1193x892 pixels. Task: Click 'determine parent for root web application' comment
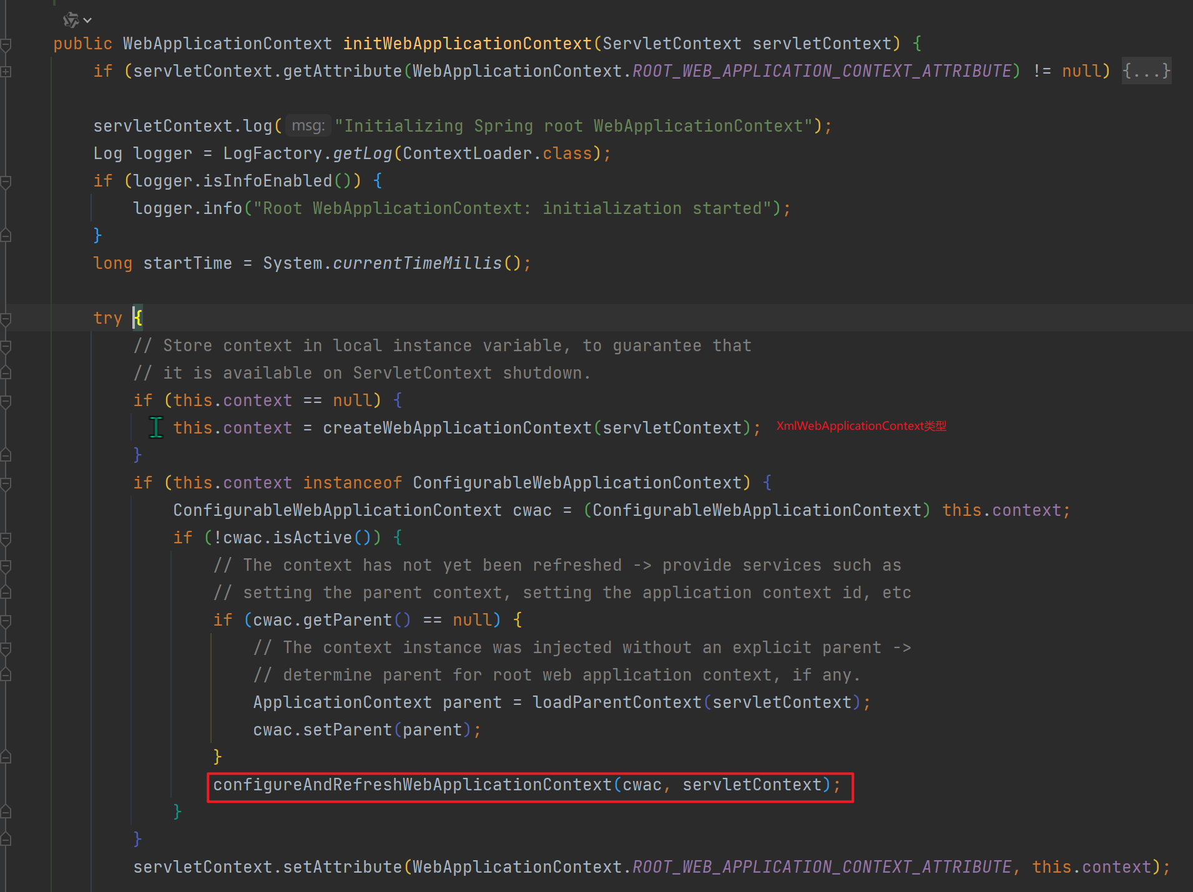coord(557,675)
